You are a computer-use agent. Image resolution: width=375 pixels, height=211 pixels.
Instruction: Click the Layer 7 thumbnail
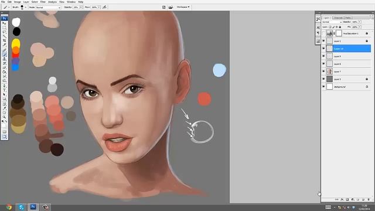329,72
